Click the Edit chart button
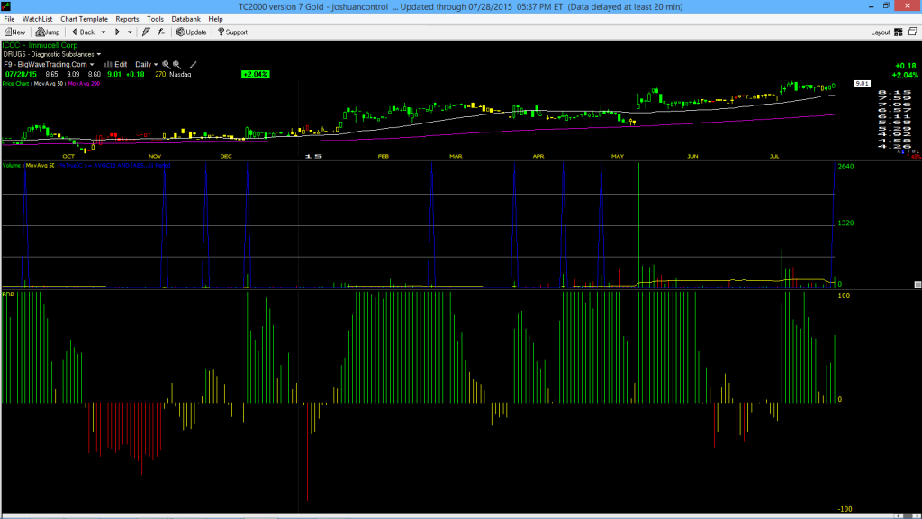This screenshot has width=922, height=519. 115,65
